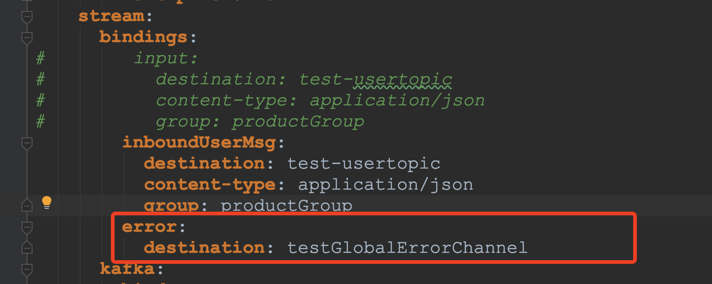Screen dimensions: 712x284
Task: Click the commented input: line
Action: 166,58
